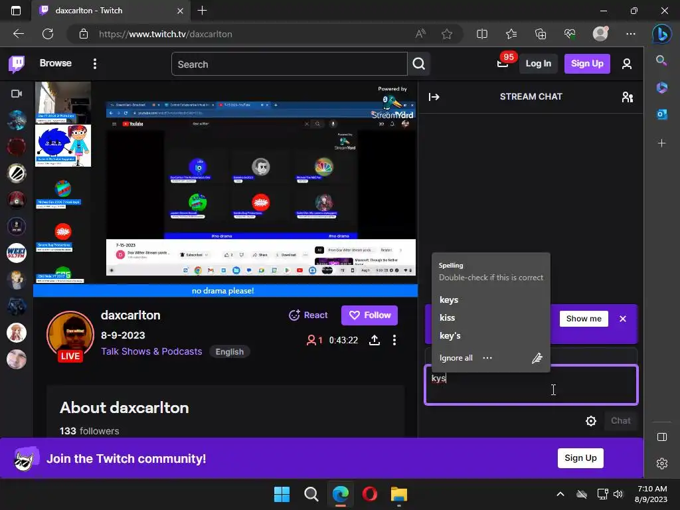Image resolution: width=680 pixels, height=510 pixels.
Task: Open the channel options three-dot menu
Action: (x=394, y=340)
